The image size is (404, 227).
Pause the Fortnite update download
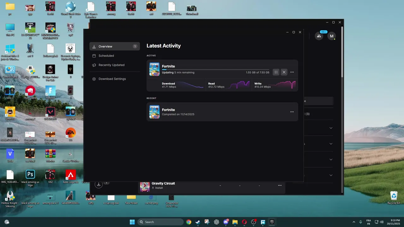point(276,72)
